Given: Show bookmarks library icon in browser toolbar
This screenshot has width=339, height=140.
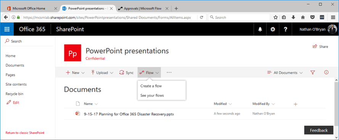Looking at the screenshot, I should pos(284,17).
